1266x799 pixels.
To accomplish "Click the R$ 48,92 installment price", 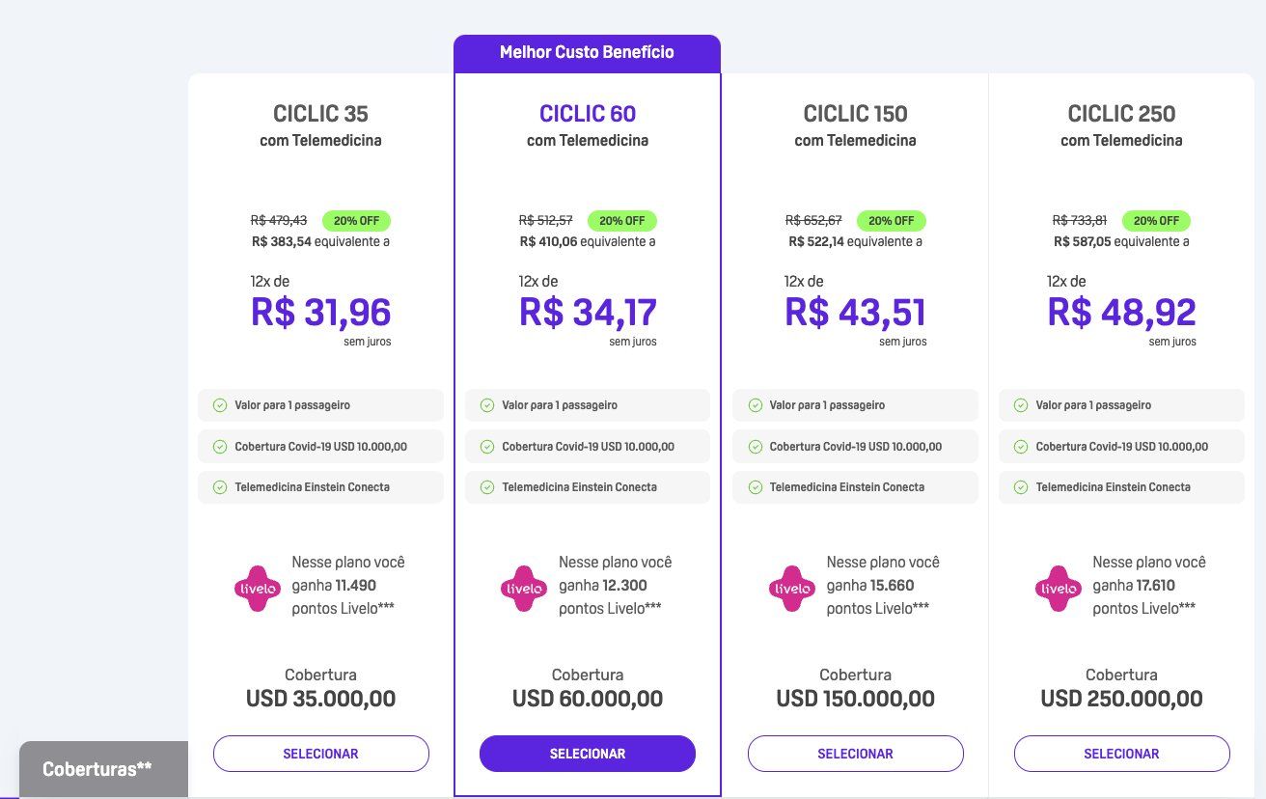I will (1121, 313).
